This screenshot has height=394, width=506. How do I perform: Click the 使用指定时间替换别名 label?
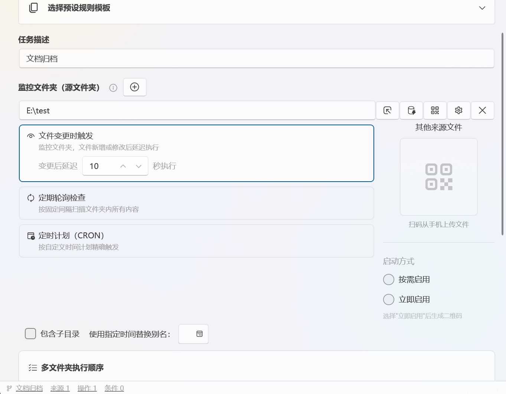(x=130, y=334)
